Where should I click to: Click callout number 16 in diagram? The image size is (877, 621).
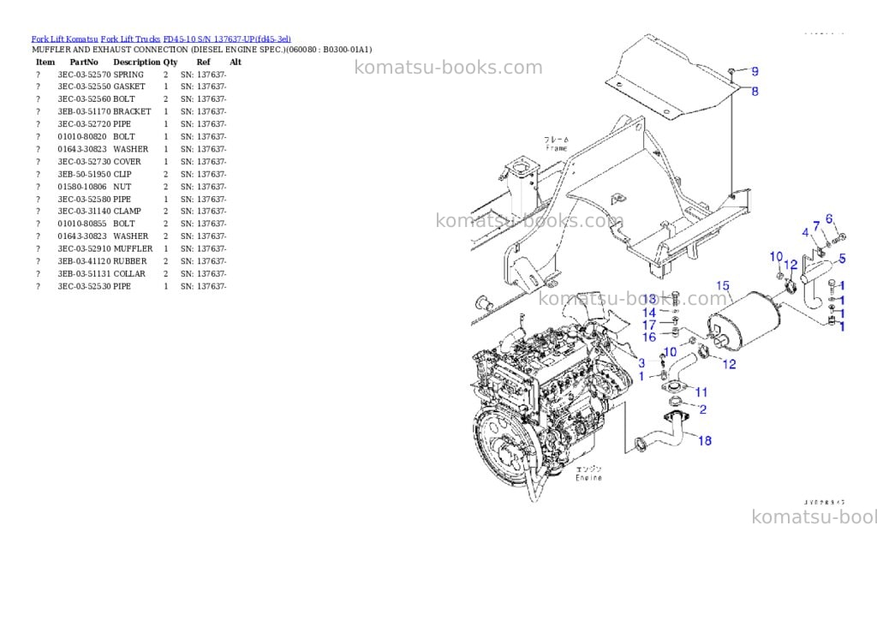point(649,337)
